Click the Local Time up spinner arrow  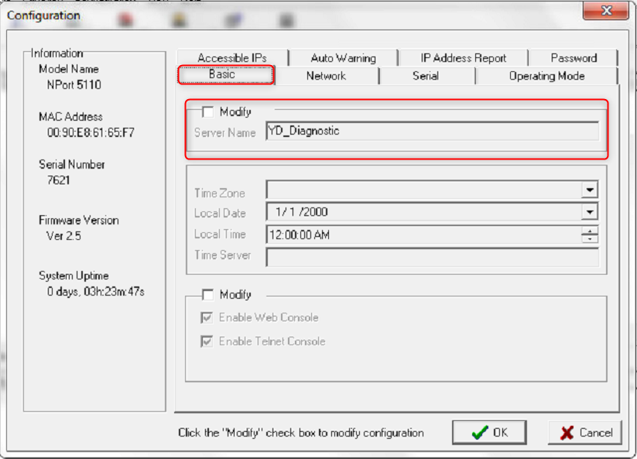(x=591, y=230)
